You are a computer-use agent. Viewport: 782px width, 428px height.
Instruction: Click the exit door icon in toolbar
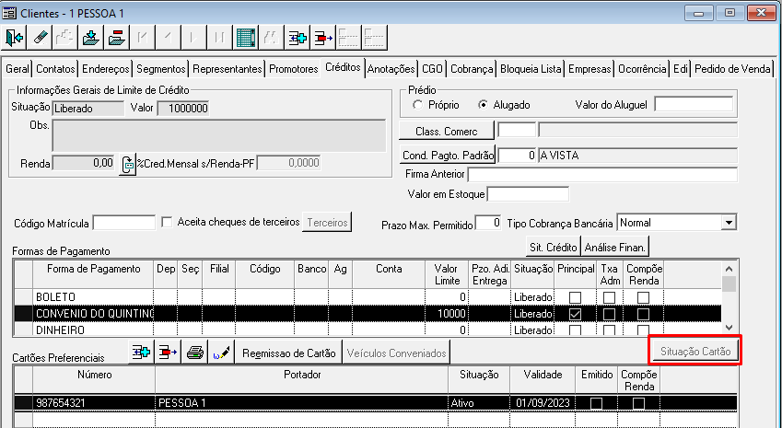(x=14, y=38)
